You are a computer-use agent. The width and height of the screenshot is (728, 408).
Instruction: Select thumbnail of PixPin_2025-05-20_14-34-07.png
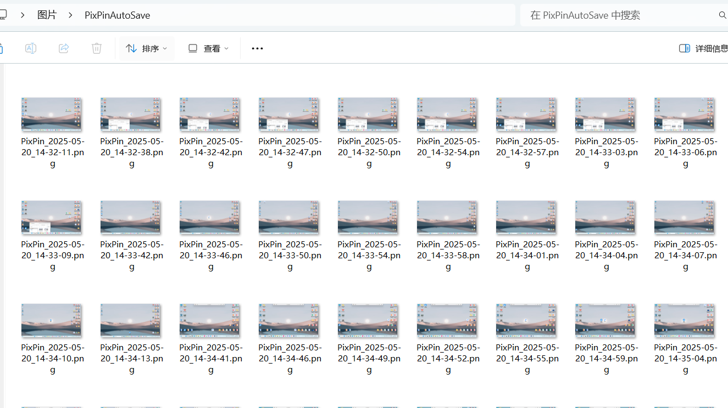(x=685, y=218)
